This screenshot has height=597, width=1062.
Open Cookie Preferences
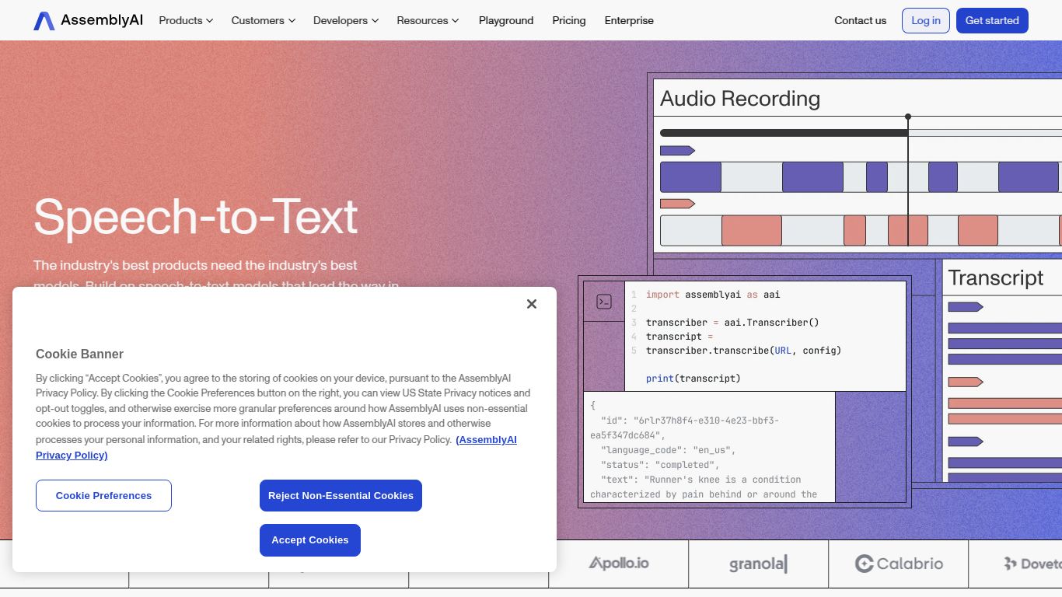coord(103,495)
